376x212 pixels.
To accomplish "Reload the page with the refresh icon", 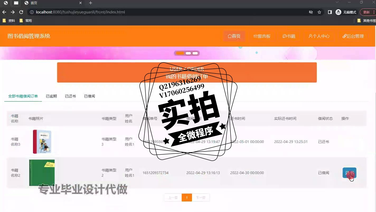I will pyautogui.click(x=21, y=12).
